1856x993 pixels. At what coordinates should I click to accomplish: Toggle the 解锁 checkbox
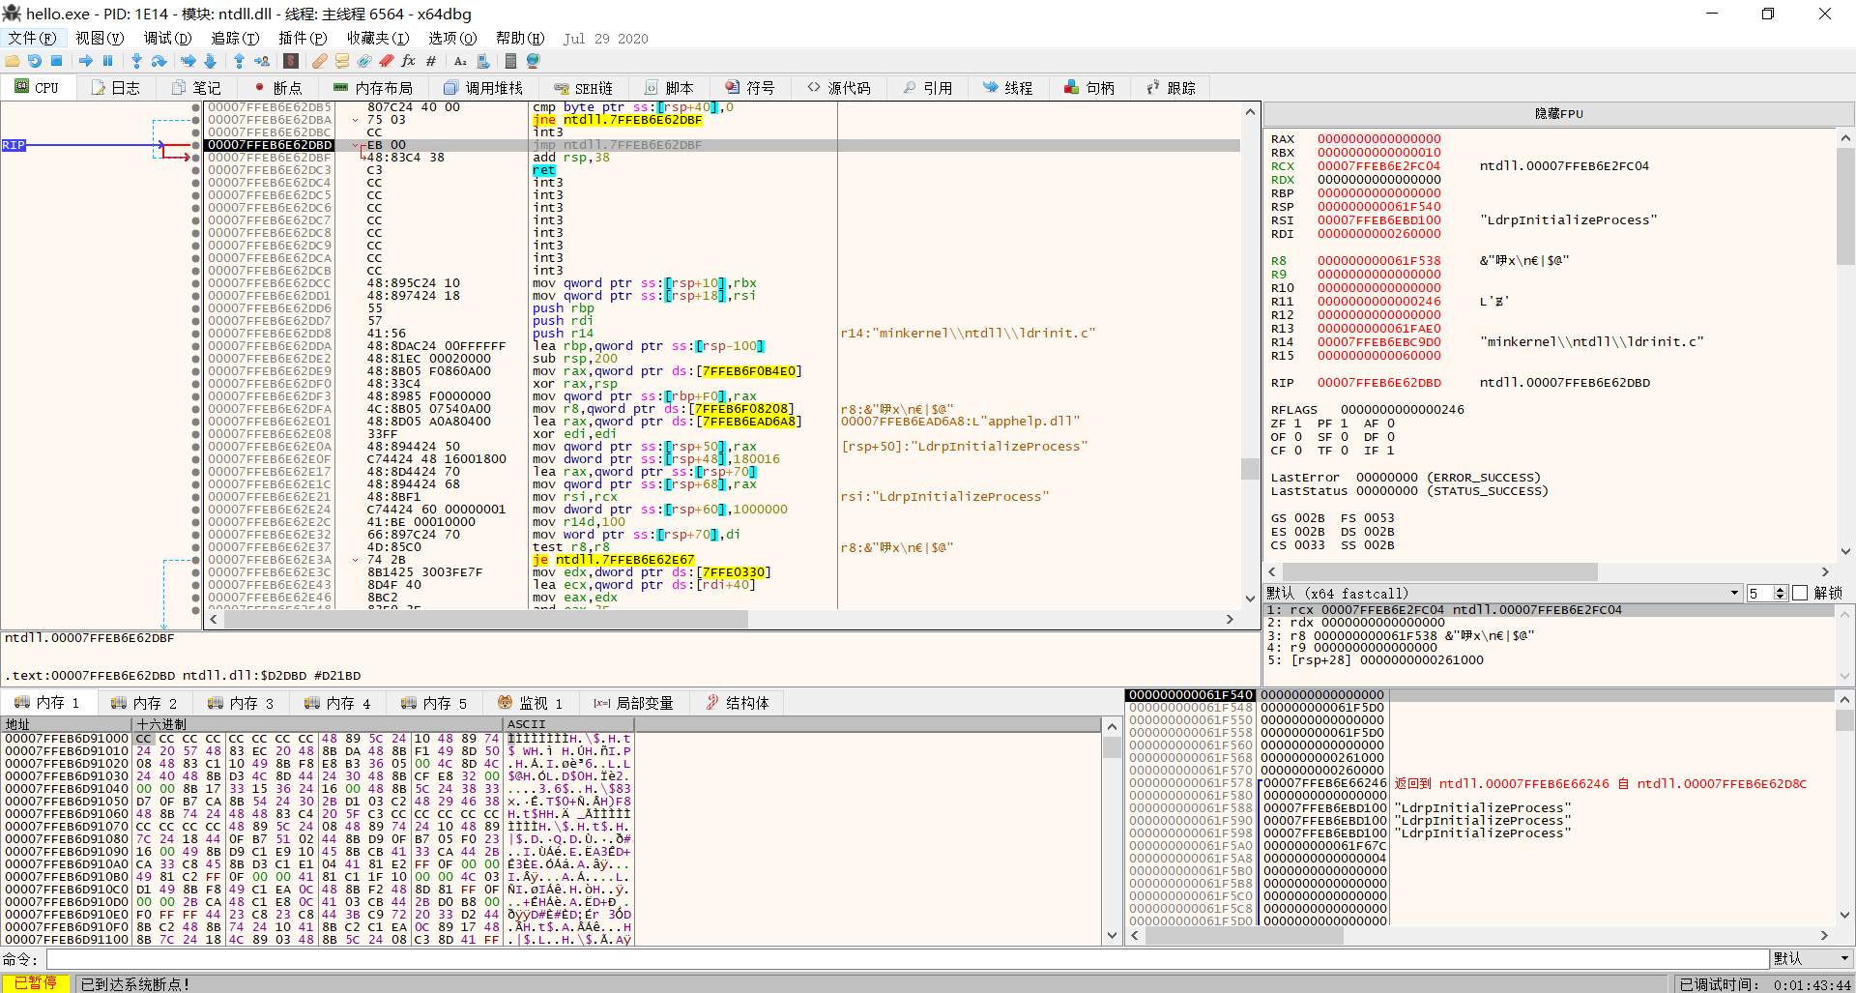coord(1800,593)
